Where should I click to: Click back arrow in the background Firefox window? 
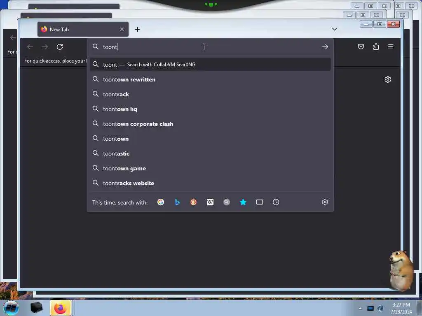(x=13, y=37)
